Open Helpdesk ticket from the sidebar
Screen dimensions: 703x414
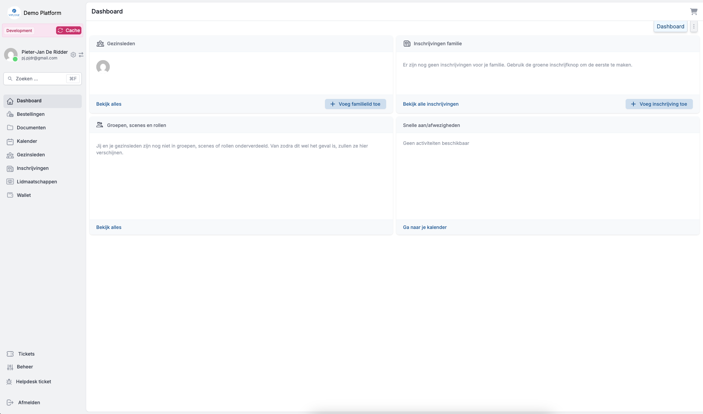(x=33, y=382)
